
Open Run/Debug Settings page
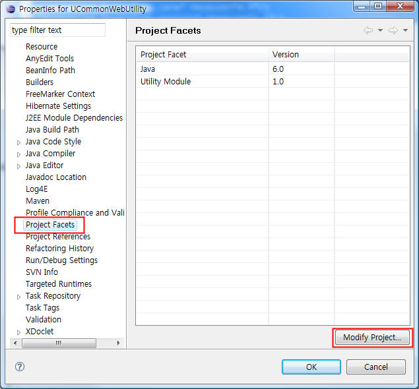point(62,260)
